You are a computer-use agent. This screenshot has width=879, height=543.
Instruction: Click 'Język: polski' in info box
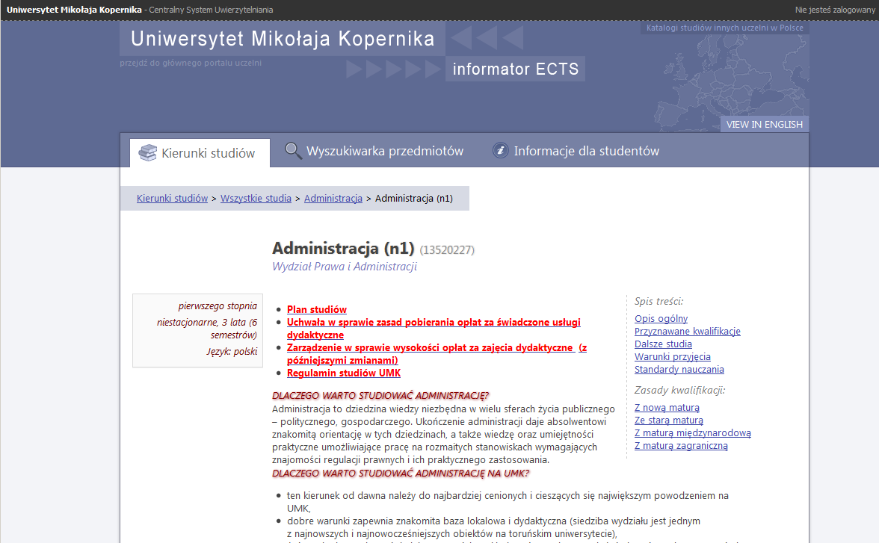[x=232, y=351]
